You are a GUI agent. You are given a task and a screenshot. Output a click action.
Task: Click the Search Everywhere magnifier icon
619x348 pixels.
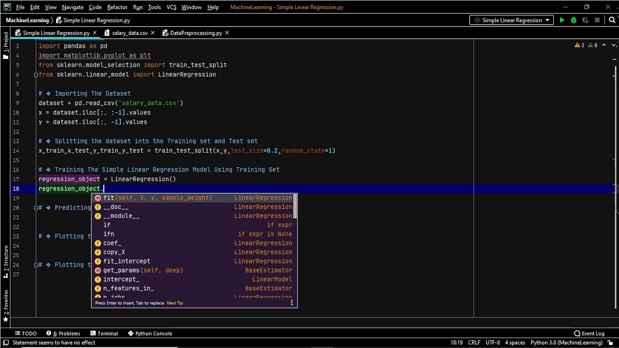(612, 20)
